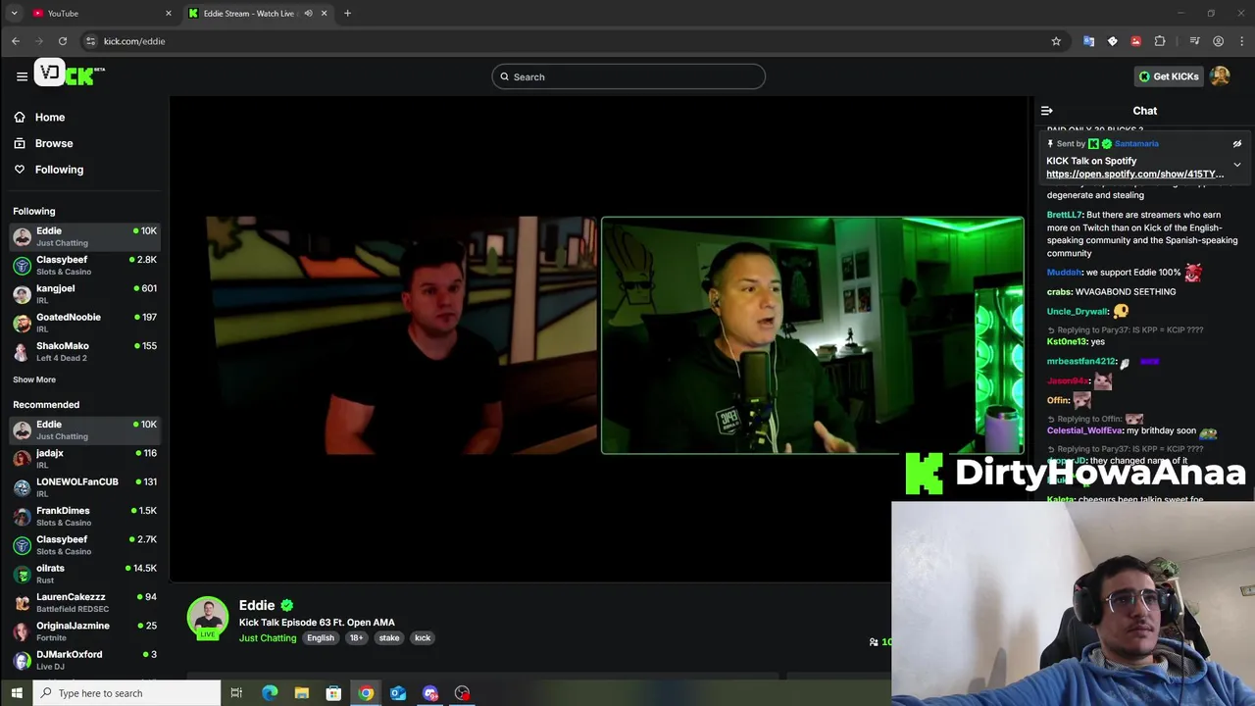Click Eddie's live profile avatar below video
This screenshot has height=706, width=1255.
pyautogui.click(x=208, y=618)
